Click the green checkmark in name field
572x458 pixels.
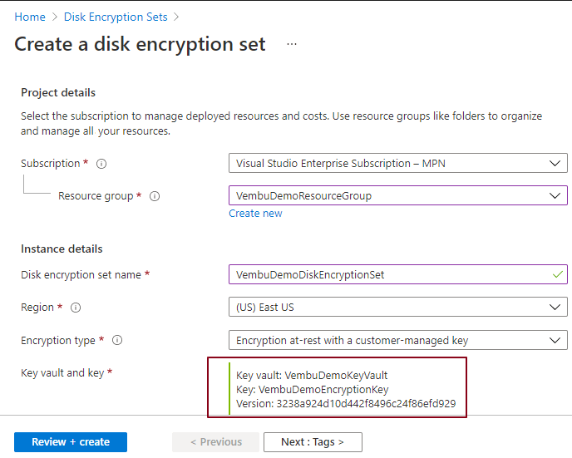tap(557, 273)
